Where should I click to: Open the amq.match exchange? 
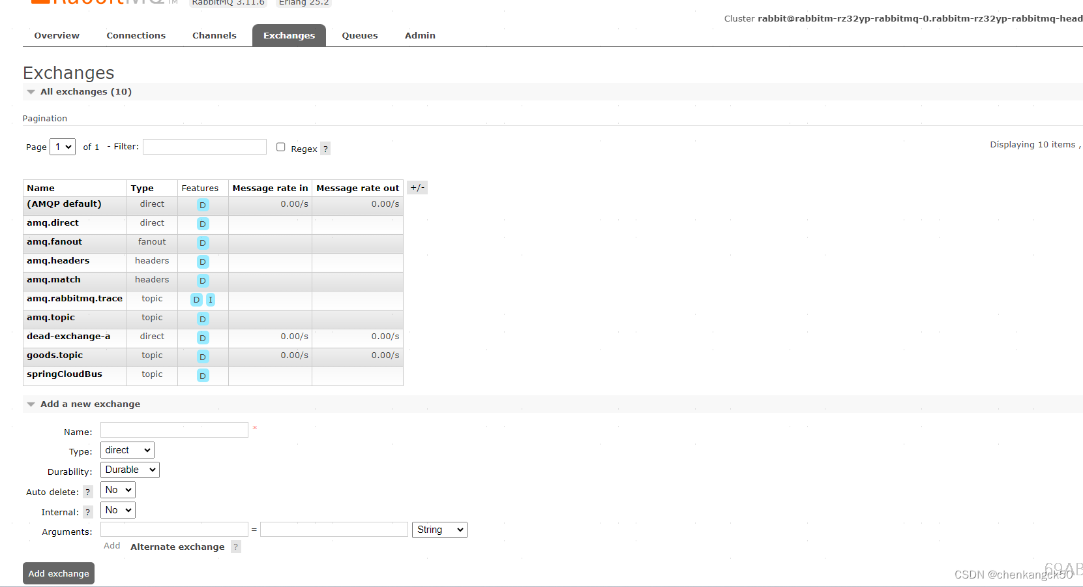click(53, 280)
